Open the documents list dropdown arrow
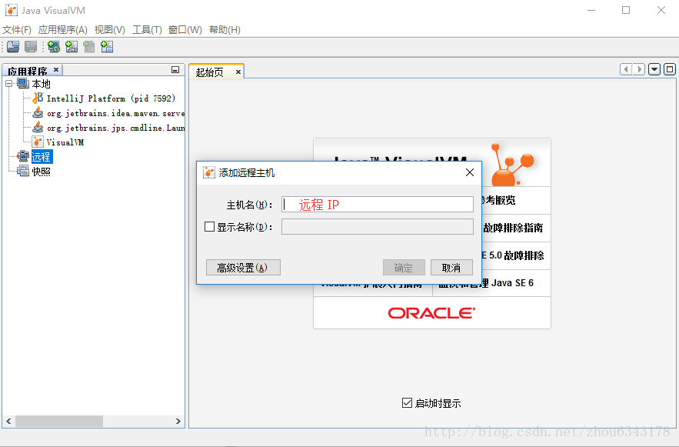Viewport: 679px width, 447px height. coord(654,69)
